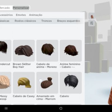Image resolution: width=112 pixels, height=112 pixels.
Task: Equip the Amarrado em cima - Marrom bun hair
Action: [47, 83]
